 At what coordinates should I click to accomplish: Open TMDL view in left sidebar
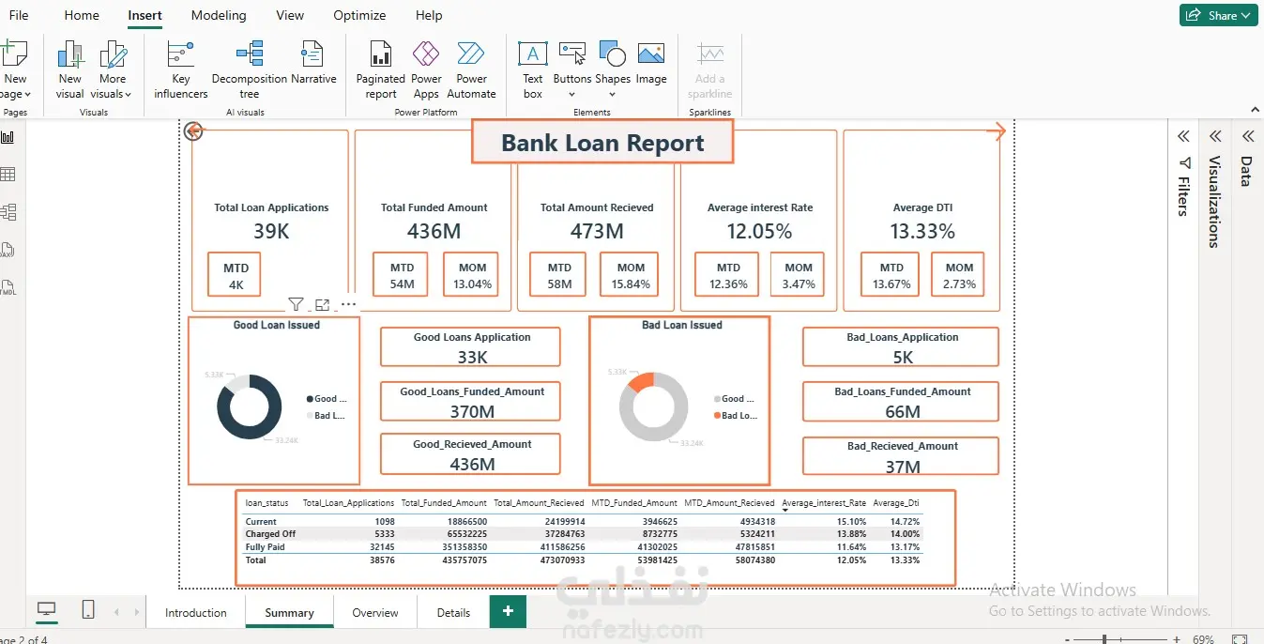8,288
